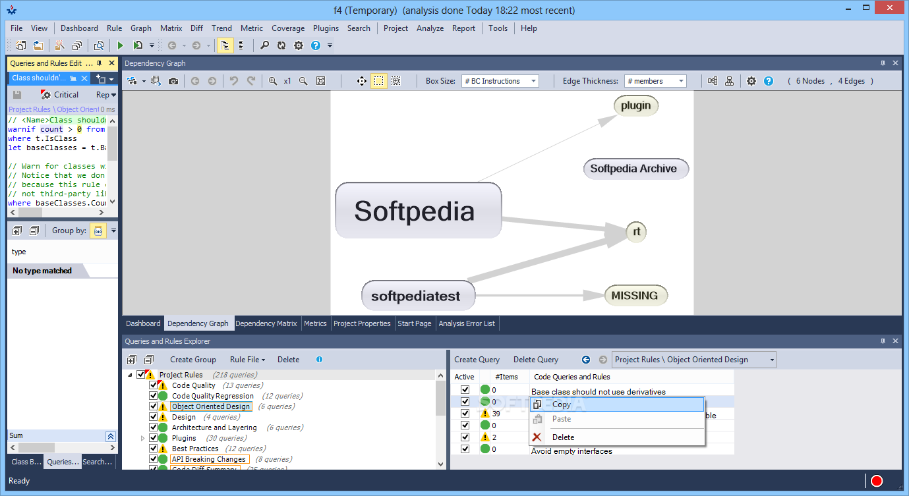
Task: Open the Group by dropdown arrow
Action: pyautogui.click(x=113, y=231)
